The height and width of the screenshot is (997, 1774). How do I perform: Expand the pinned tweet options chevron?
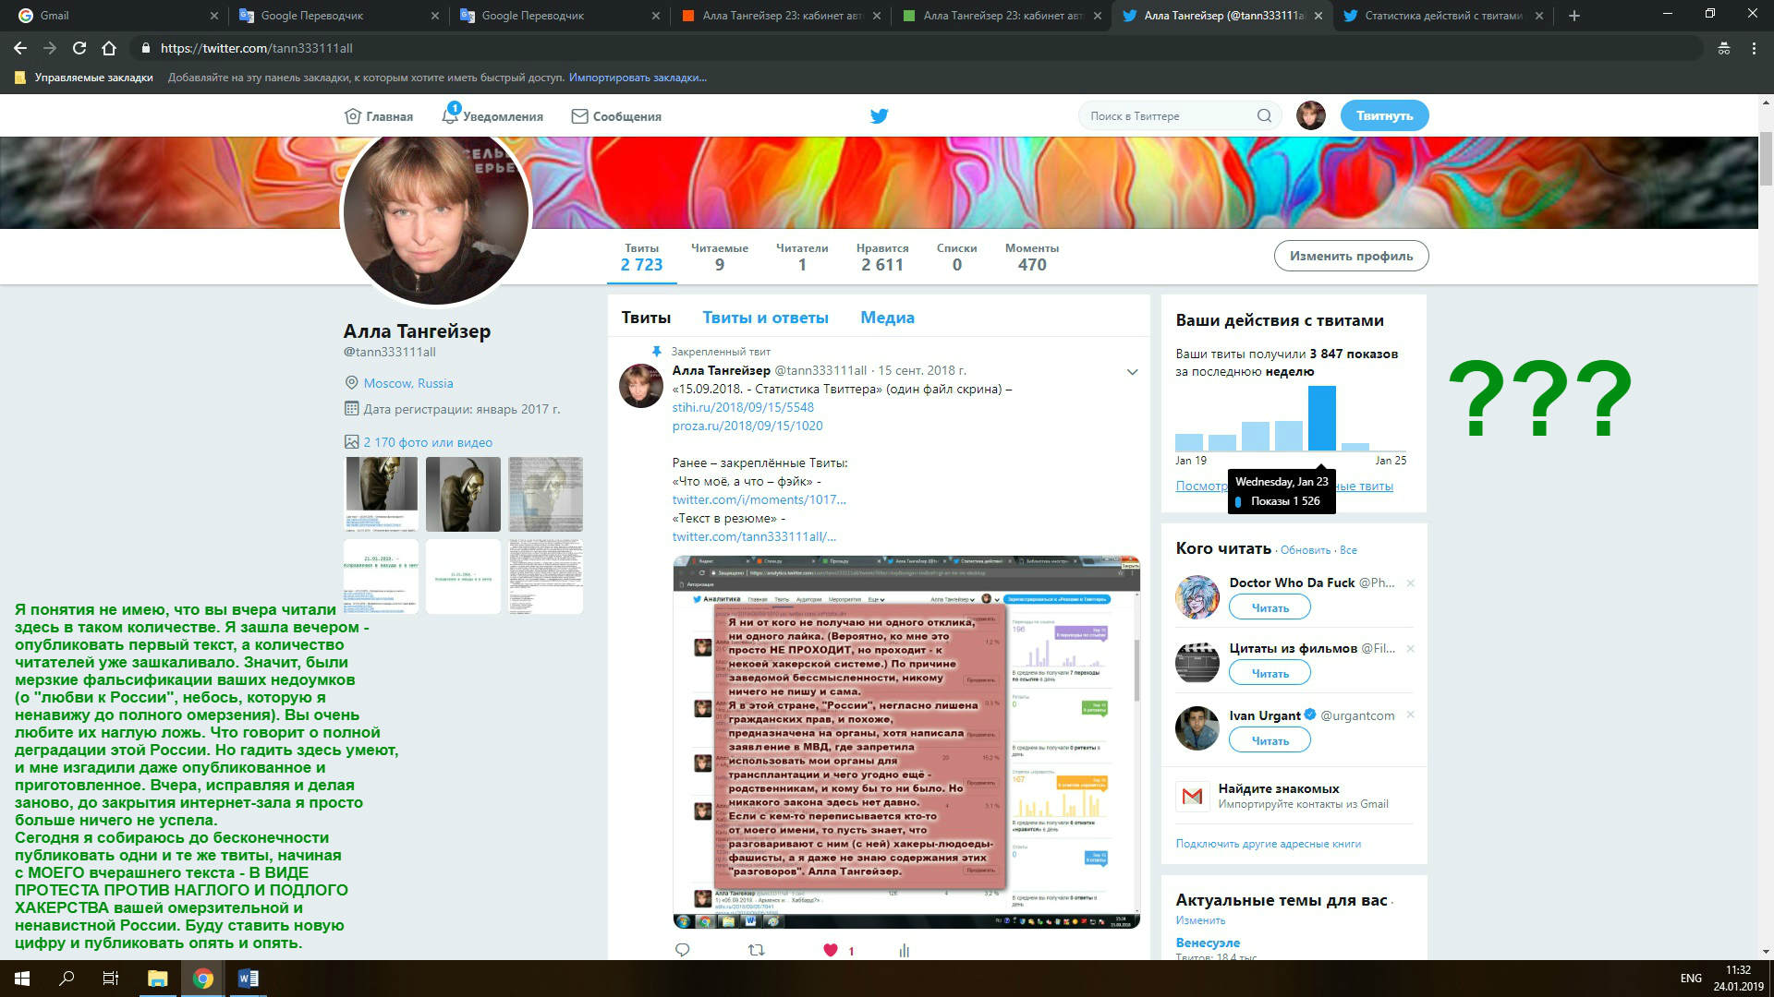tap(1132, 372)
